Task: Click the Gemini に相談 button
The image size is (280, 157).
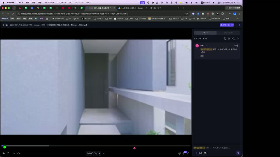Action: 233,8
